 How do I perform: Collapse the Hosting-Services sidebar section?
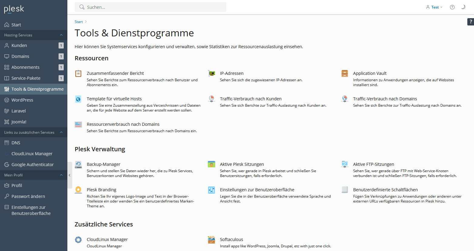(61, 35)
